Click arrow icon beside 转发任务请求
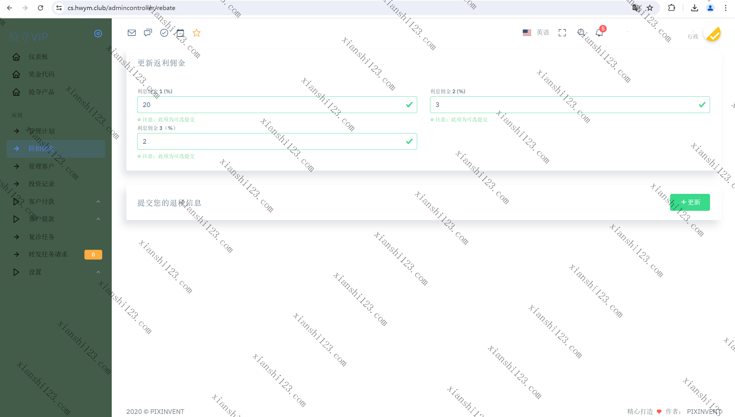 pyautogui.click(x=16, y=254)
